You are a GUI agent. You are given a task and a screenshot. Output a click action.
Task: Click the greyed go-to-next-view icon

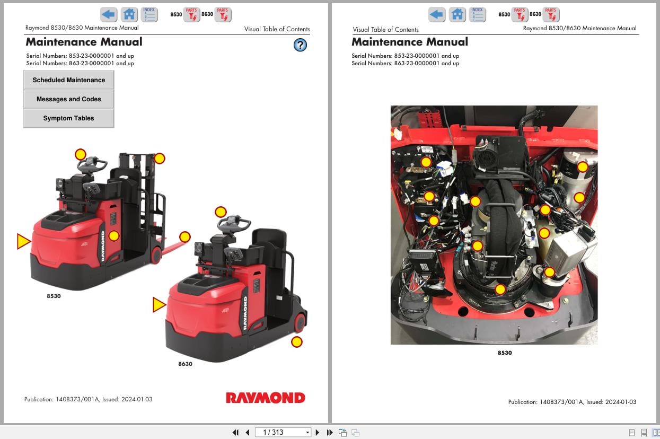pyautogui.click(x=356, y=433)
